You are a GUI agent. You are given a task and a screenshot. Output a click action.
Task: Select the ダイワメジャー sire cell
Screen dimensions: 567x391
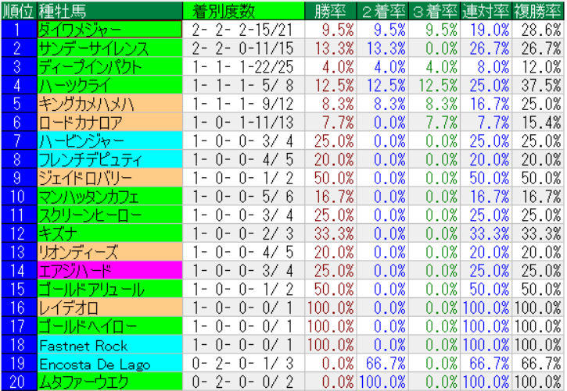coord(109,30)
